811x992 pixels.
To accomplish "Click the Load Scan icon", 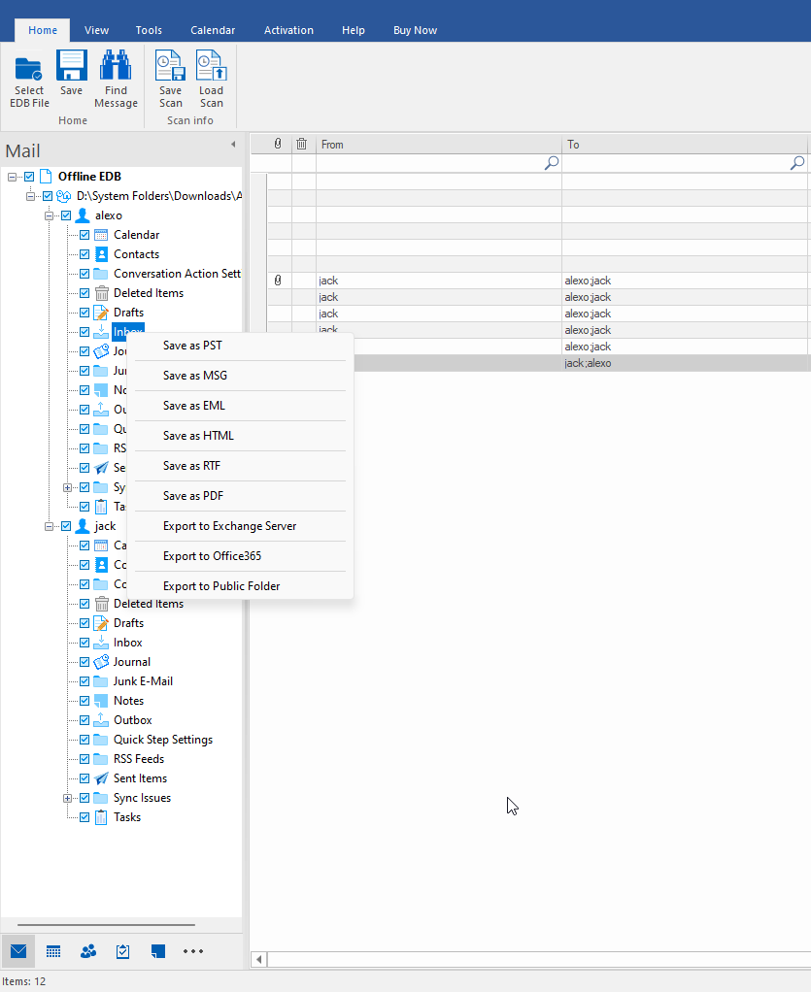I will click(x=211, y=66).
